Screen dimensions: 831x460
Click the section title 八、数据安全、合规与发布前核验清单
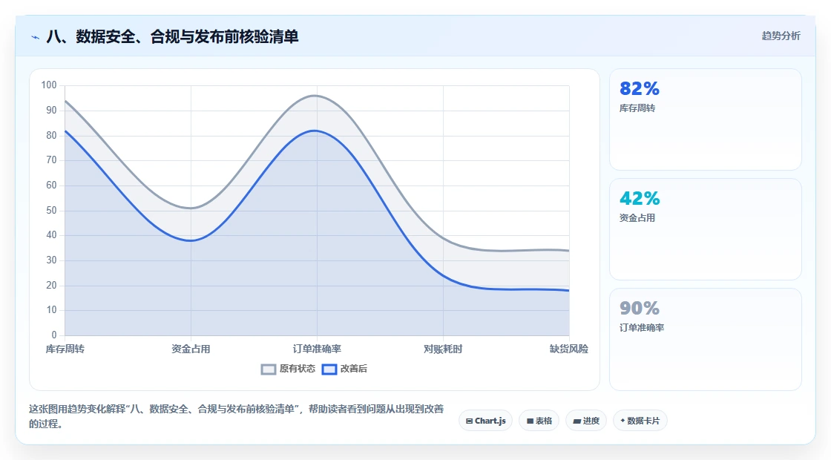172,36
